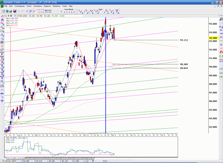Click the HOT wave icon
Screen dimensions: 223x163
coord(221,60)
